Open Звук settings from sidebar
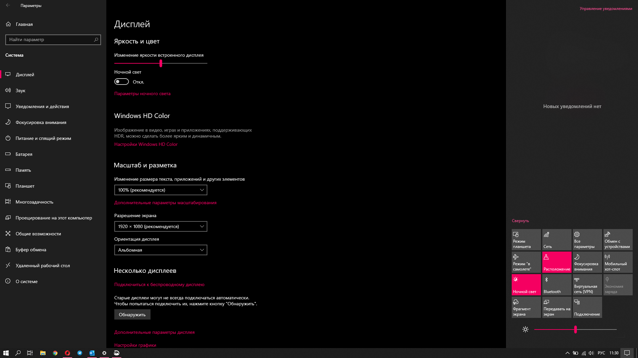 pyautogui.click(x=21, y=90)
